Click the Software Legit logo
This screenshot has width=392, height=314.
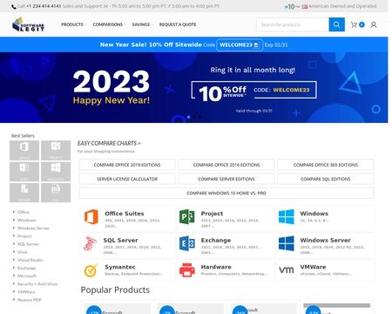click(28, 24)
